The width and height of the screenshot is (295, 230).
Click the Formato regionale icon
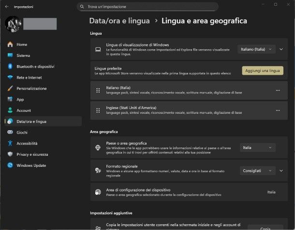click(98, 171)
